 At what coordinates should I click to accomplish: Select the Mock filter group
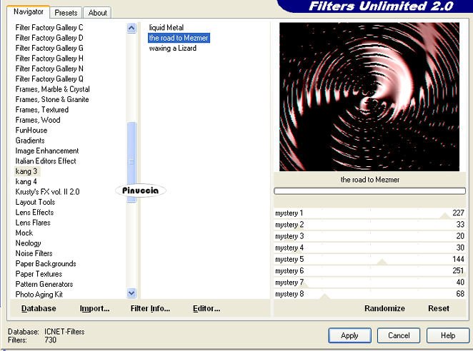[24, 233]
